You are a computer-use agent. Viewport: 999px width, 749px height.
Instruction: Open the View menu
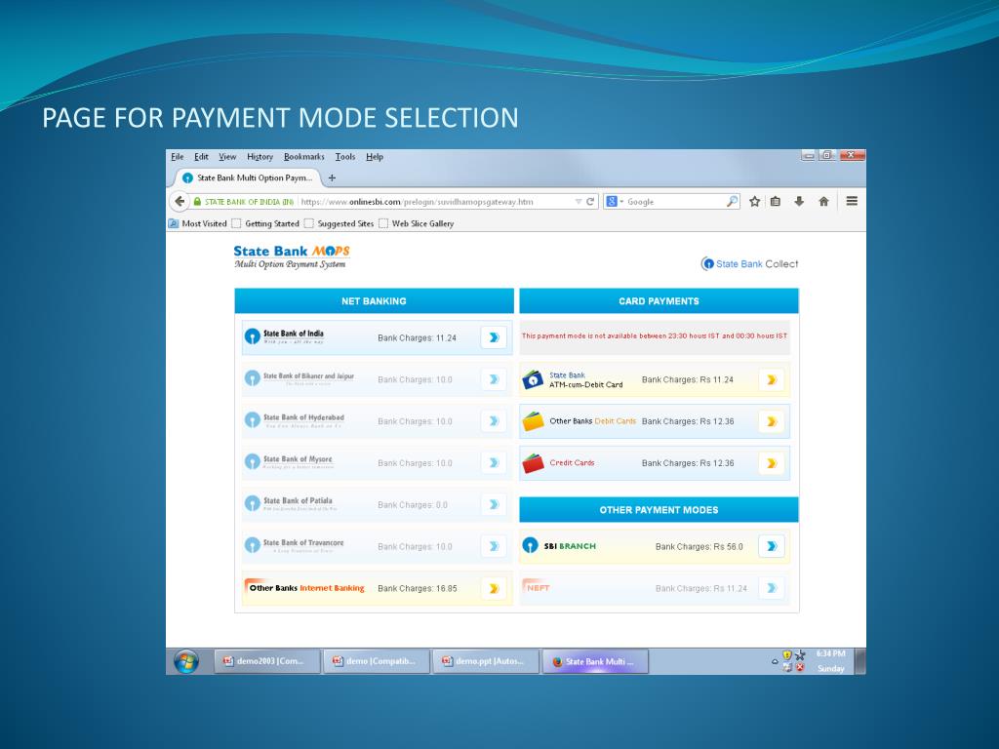click(227, 157)
